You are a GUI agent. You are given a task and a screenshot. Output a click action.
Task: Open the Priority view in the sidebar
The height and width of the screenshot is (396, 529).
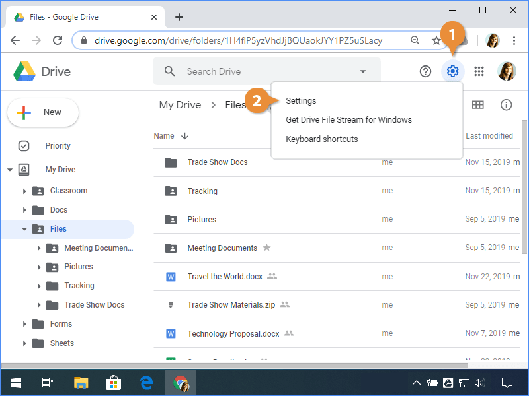point(58,146)
